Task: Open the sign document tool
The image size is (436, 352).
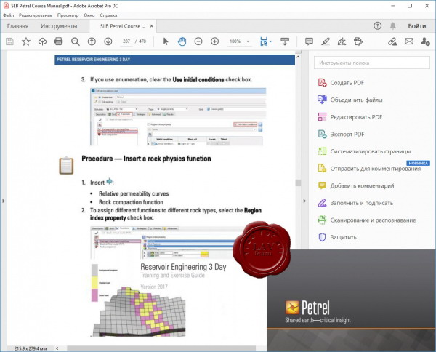Action: [x=342, y=41]
